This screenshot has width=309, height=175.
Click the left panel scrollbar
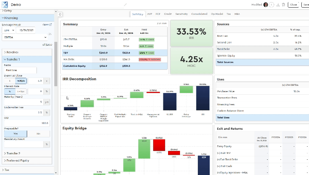[x=56, y=63]
